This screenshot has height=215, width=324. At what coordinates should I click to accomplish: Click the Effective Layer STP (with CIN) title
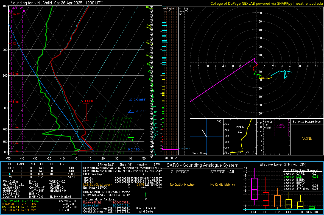click(x=283, y=164)
